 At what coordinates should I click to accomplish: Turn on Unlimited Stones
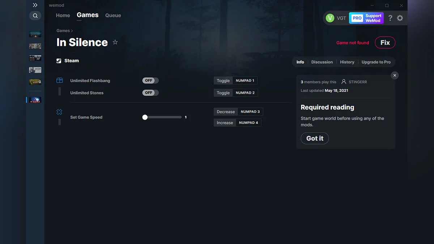click(150, 93)
